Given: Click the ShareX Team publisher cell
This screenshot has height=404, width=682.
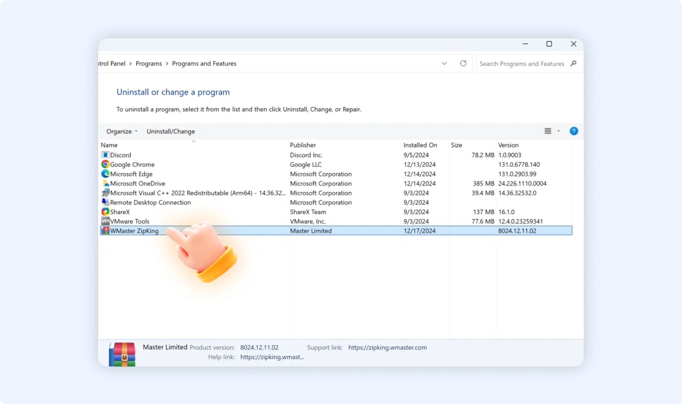Looking at the screenshot, I should pyautogui.click(x=308, y=212).
